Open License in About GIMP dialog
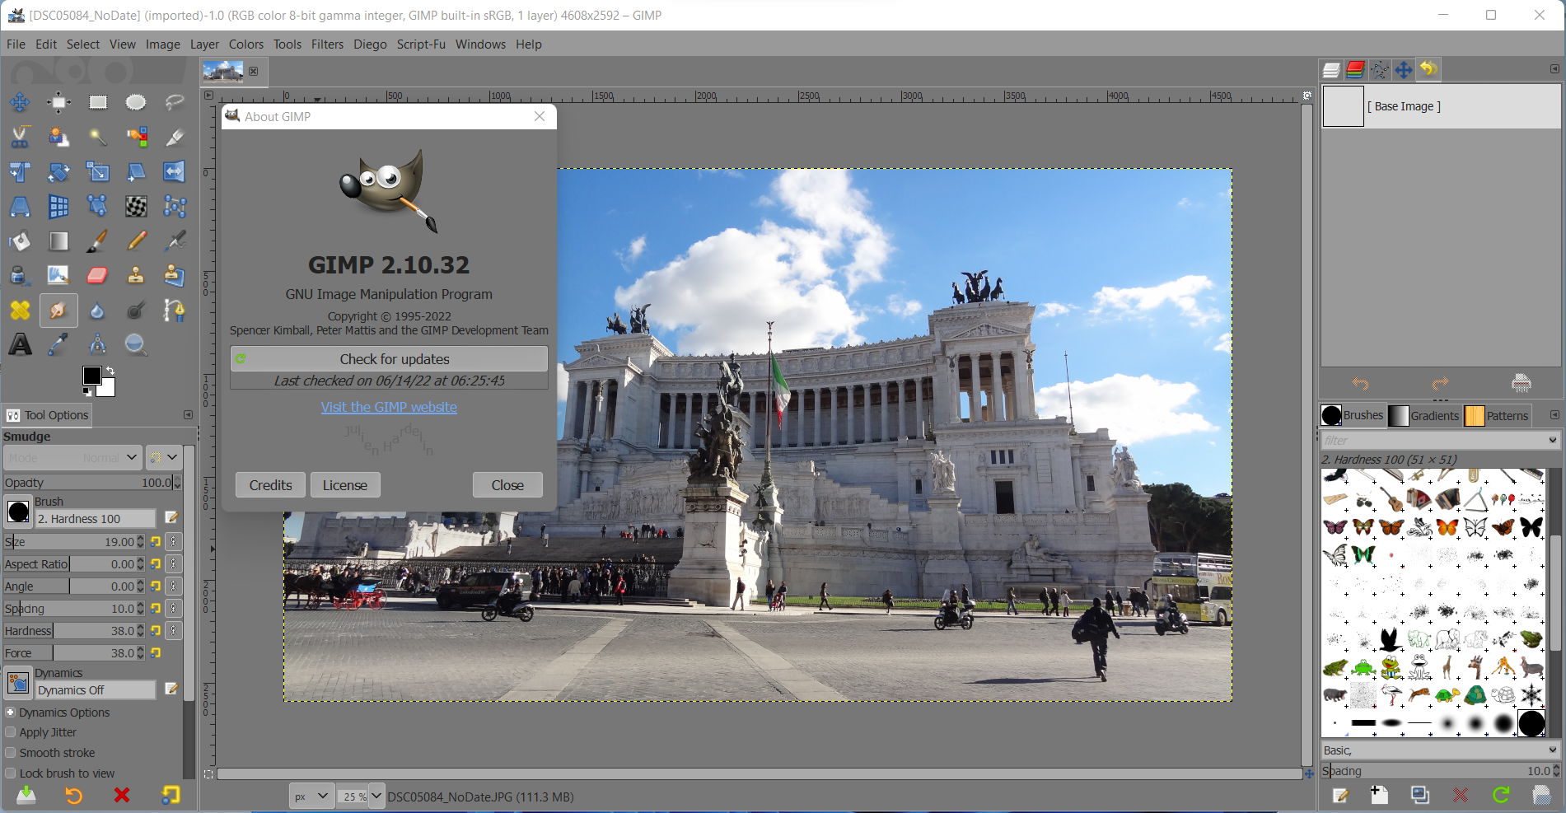 [x=345, y=485]
